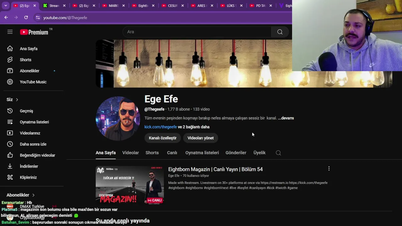Click the #eightborn hashtag in description
402x226 pixels.
[176, 188]
